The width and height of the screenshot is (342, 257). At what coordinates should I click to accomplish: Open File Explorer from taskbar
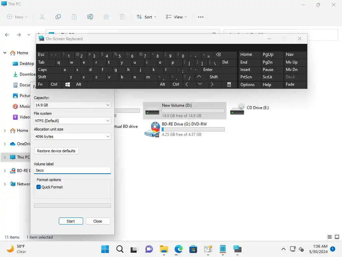[x=164, y=249]
